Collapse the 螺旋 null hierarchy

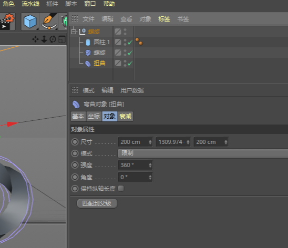click(x=74, y=32)
